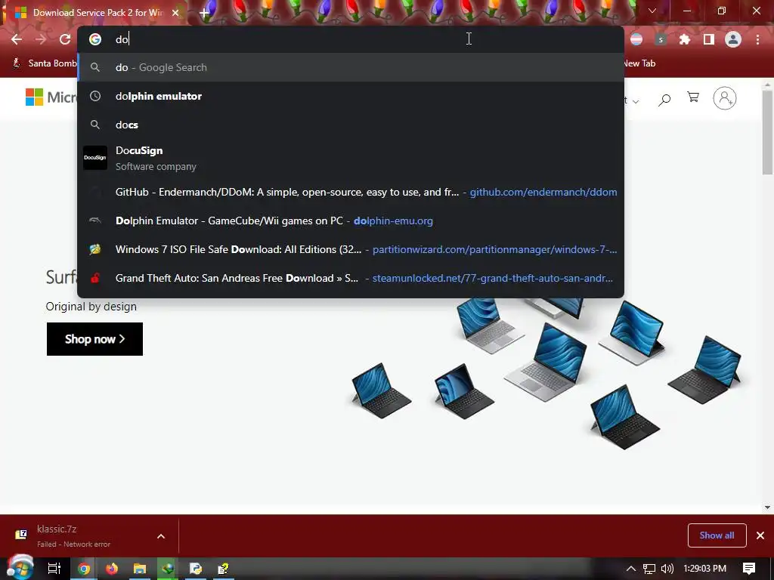This screenshot has width=774, height=580.
Task: Toggle the browser side panel icon
Action: pyautogui.click(x=709, y=39)
